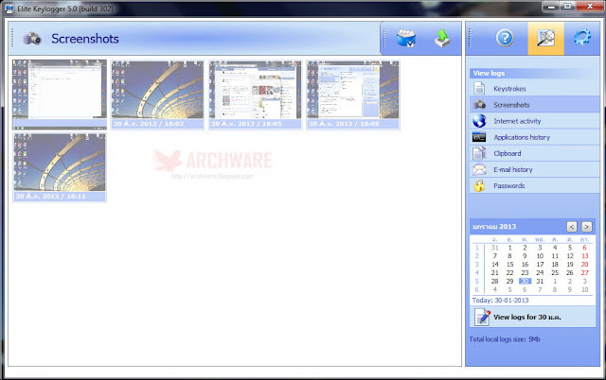
Task: Open the Help question mark icon
Action: point(505,38)
